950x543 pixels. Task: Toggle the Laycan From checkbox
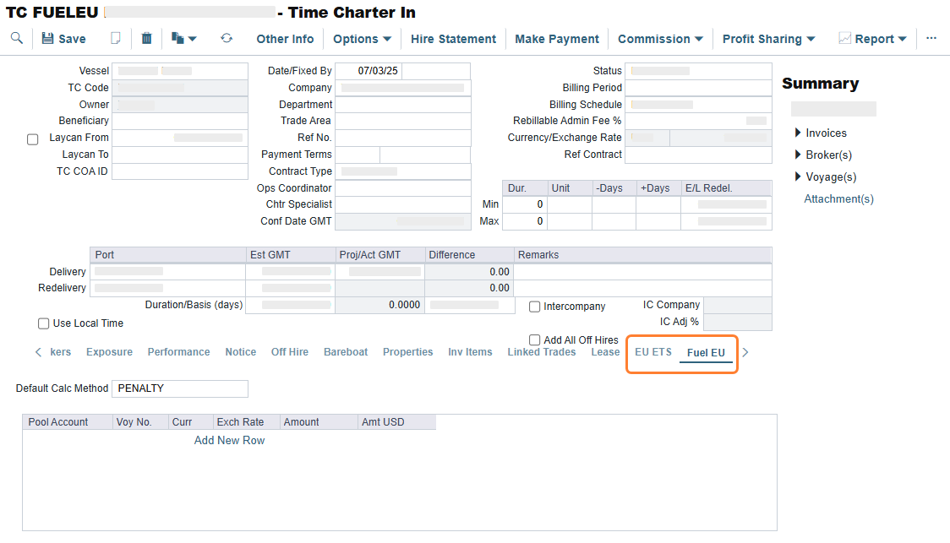click(x=33, y=139)
